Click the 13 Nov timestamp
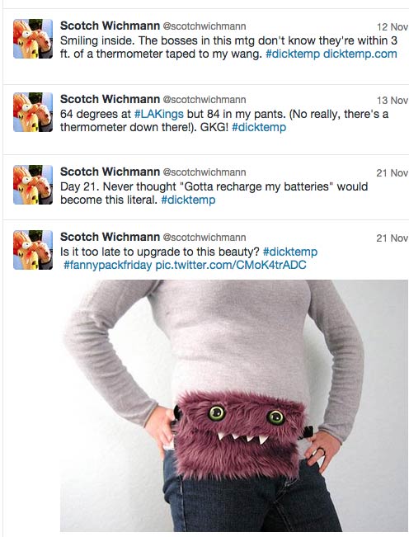The width and height of the screenshot is (409, 537). [393, 101]
